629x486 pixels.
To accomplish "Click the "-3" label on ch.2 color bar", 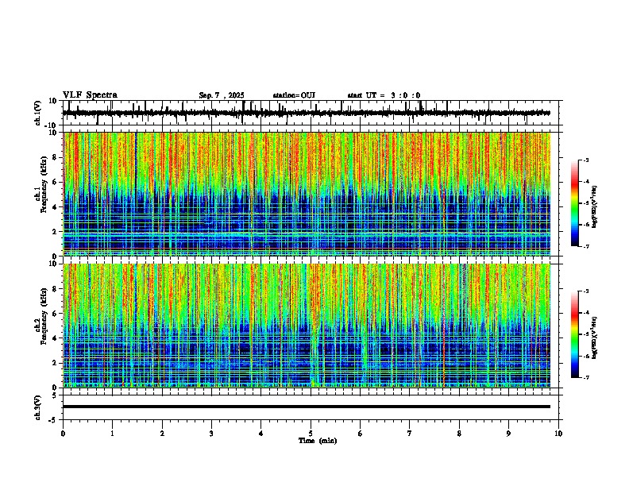I will tap(585, 291).
